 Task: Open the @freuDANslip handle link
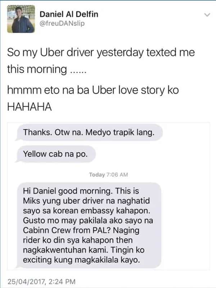[x=62, y=23]
